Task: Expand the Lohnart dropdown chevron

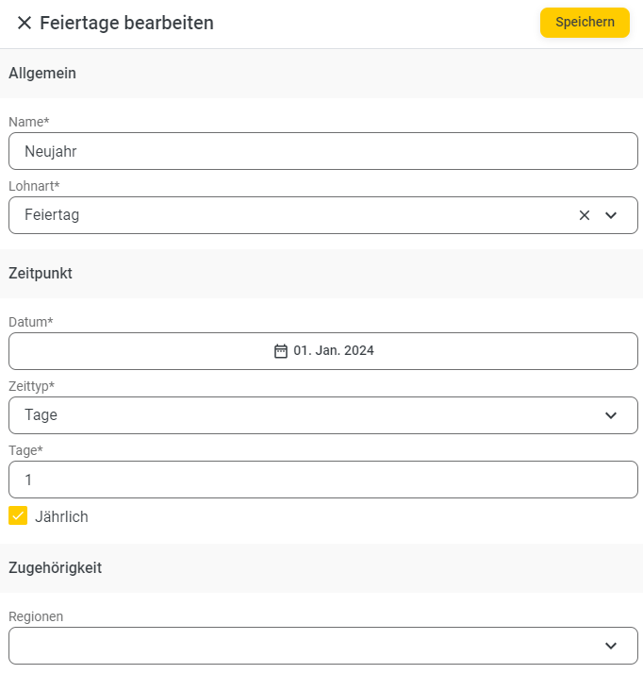Action: click(x=611, y=215)
